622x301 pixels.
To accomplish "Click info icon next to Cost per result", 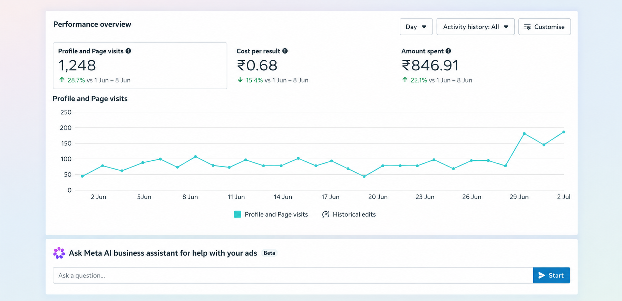I will pyautogui.click(x=285, y=51).
